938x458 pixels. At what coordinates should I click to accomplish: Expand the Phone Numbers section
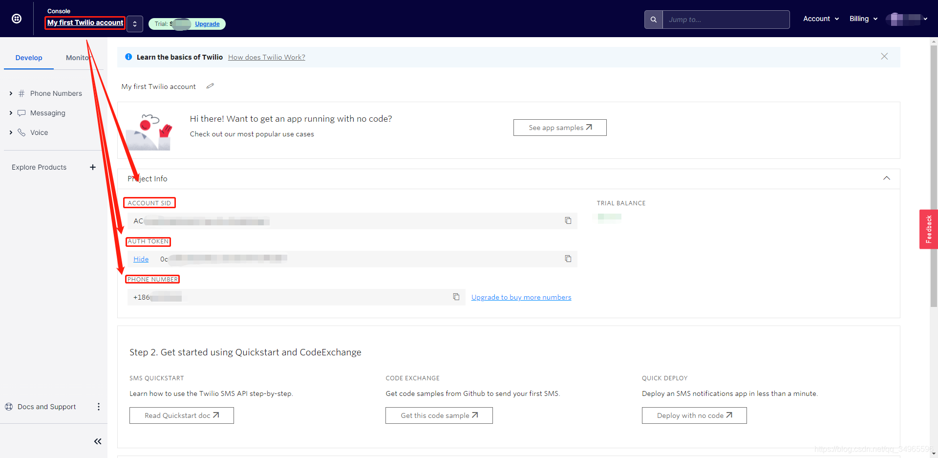[11, 93]
